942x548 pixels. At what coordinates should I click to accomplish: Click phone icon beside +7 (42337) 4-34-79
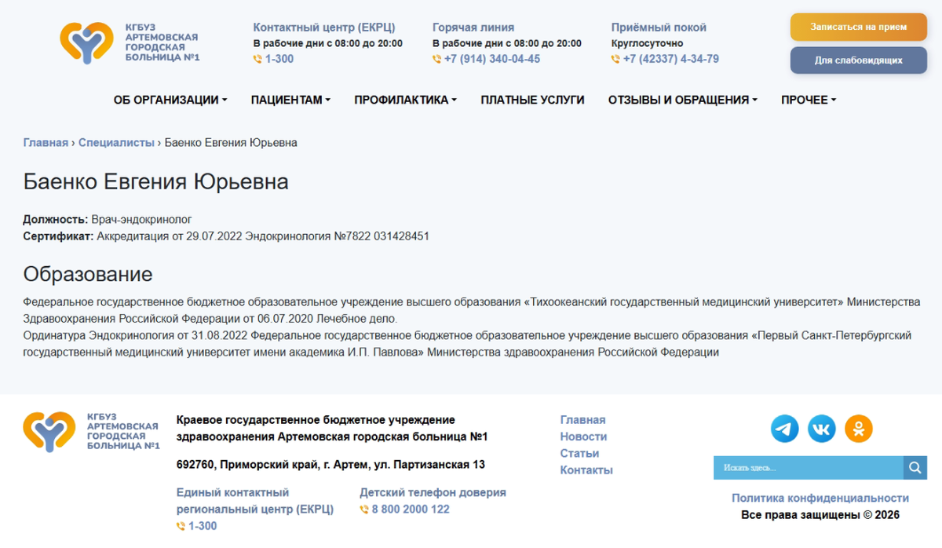pos(614,58)
